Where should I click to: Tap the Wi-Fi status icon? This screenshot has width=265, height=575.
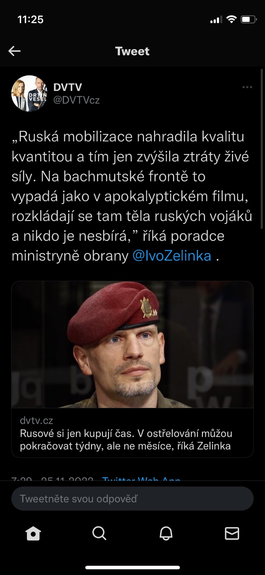232,19
